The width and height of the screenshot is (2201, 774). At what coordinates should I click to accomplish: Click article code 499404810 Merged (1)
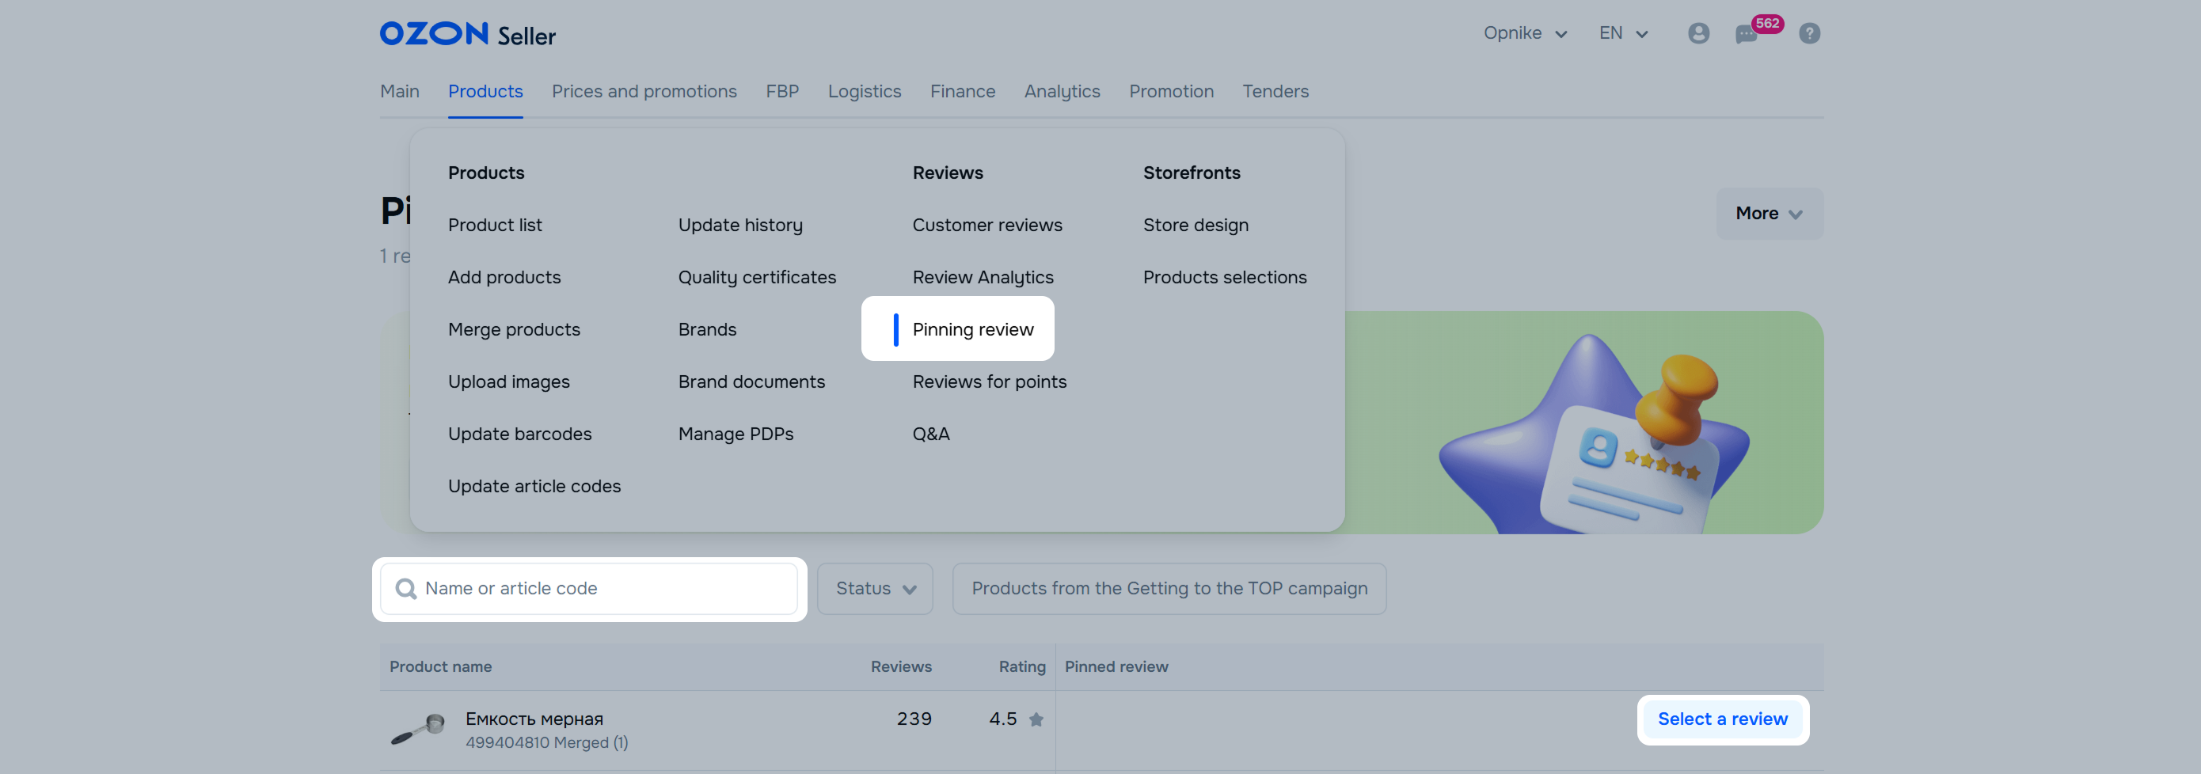tap(546, 743)
